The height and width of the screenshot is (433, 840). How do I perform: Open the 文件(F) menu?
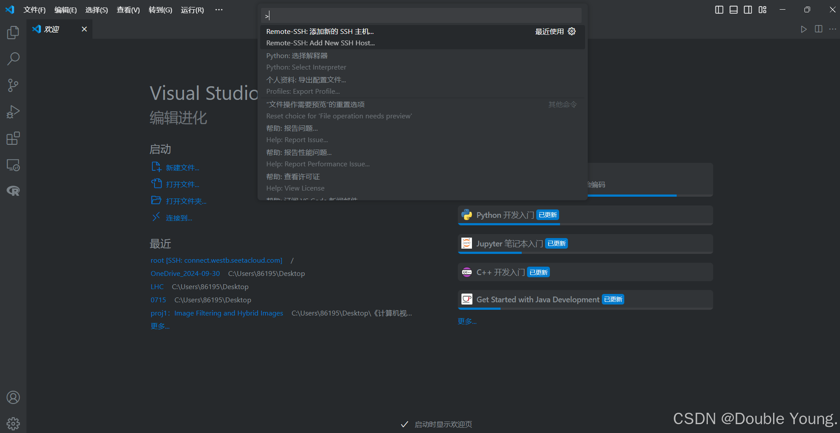tap(34, 10)
